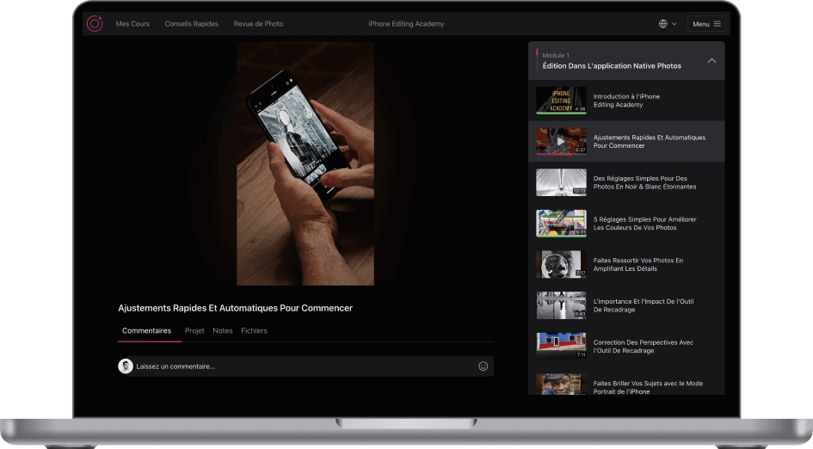This screenshot has width=813, height=449.
Task: Open 'Faites Ressortir Vos Photos' lesson title
Action: tap(637, 264)
